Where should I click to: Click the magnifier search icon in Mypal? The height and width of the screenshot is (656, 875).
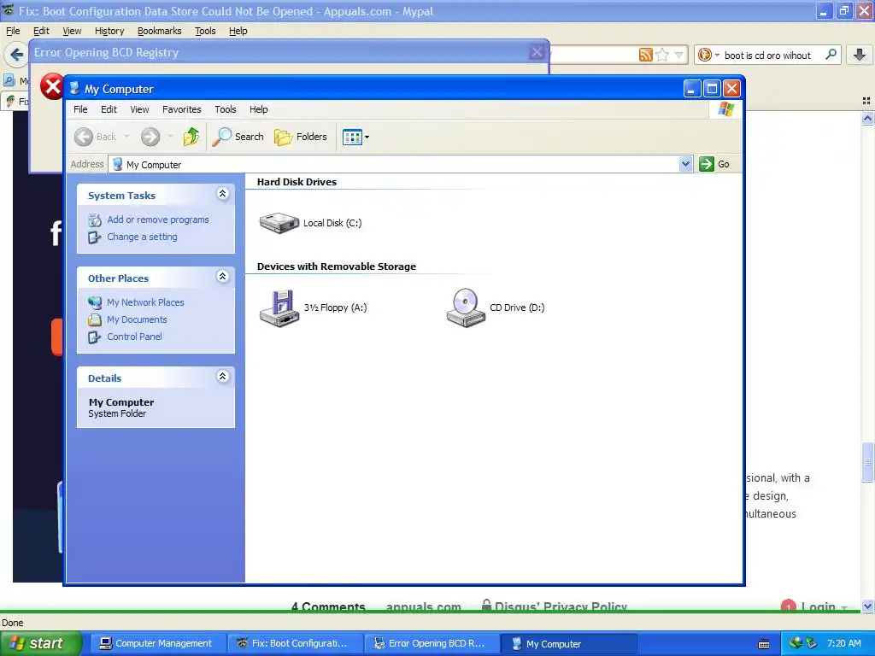pyautogui.click(x=831, y=55)
